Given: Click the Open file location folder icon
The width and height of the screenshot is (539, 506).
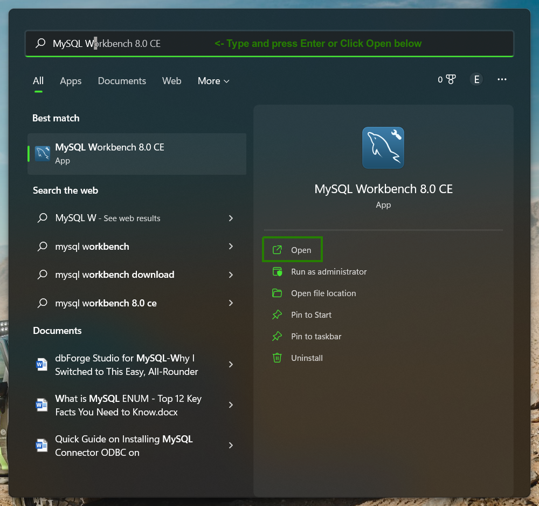Looking at the screenshot, I should click(x=277, y=293).
